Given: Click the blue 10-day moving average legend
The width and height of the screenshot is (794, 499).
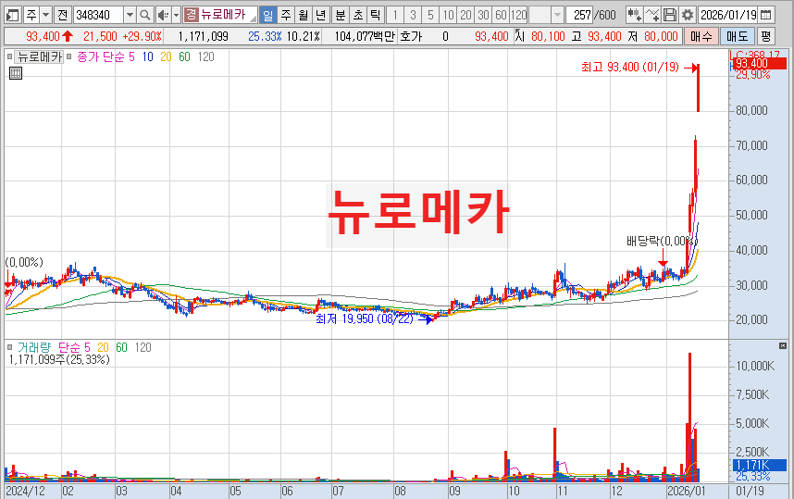Looking at the screenshot, I should click(x=147, y=56).
